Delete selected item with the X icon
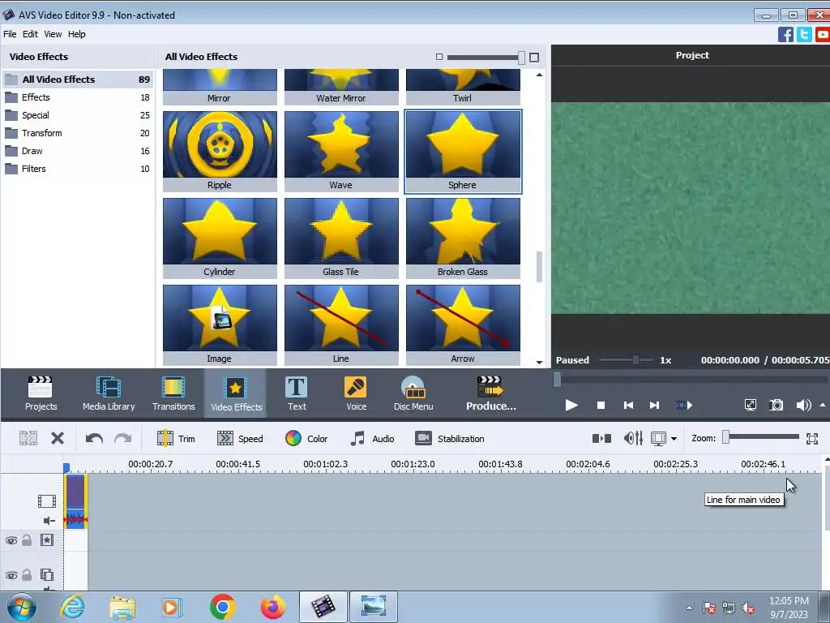 point(58,438)
